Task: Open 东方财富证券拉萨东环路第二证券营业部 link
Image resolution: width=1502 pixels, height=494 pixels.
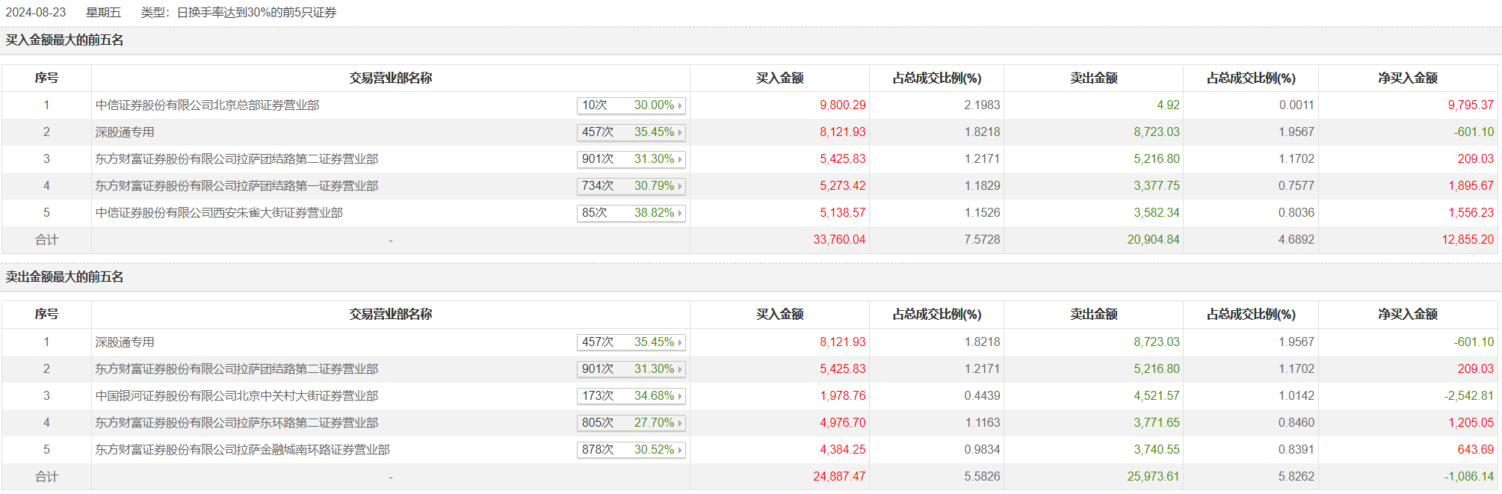Action: (x=236, y=423)
